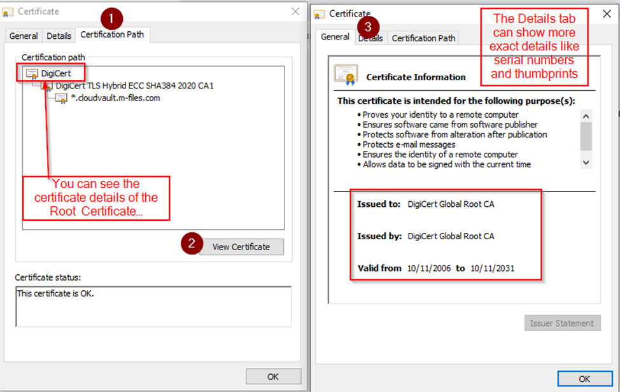Select DigiCert TLS Hybrid ECC SHA384 2020 CA1

coord(134,86)
